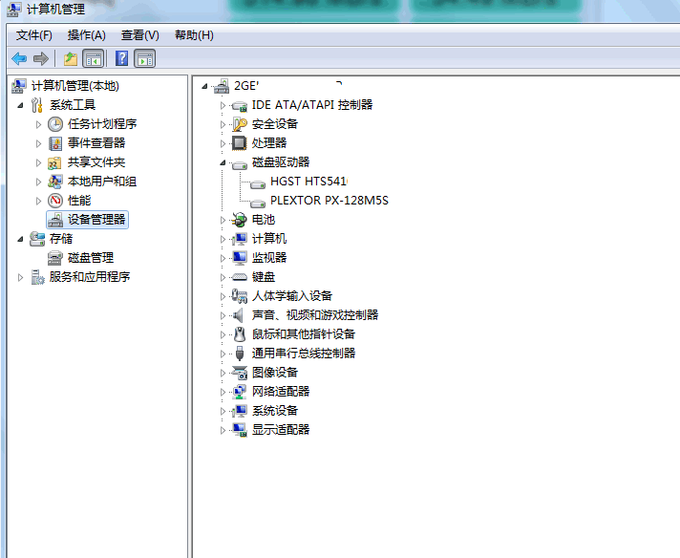Image resolution: width=680 pixels, height=558 pixels.
Task: Click the 处理器 chip icon
Action: pyautogui.click(x=240, y=143)
